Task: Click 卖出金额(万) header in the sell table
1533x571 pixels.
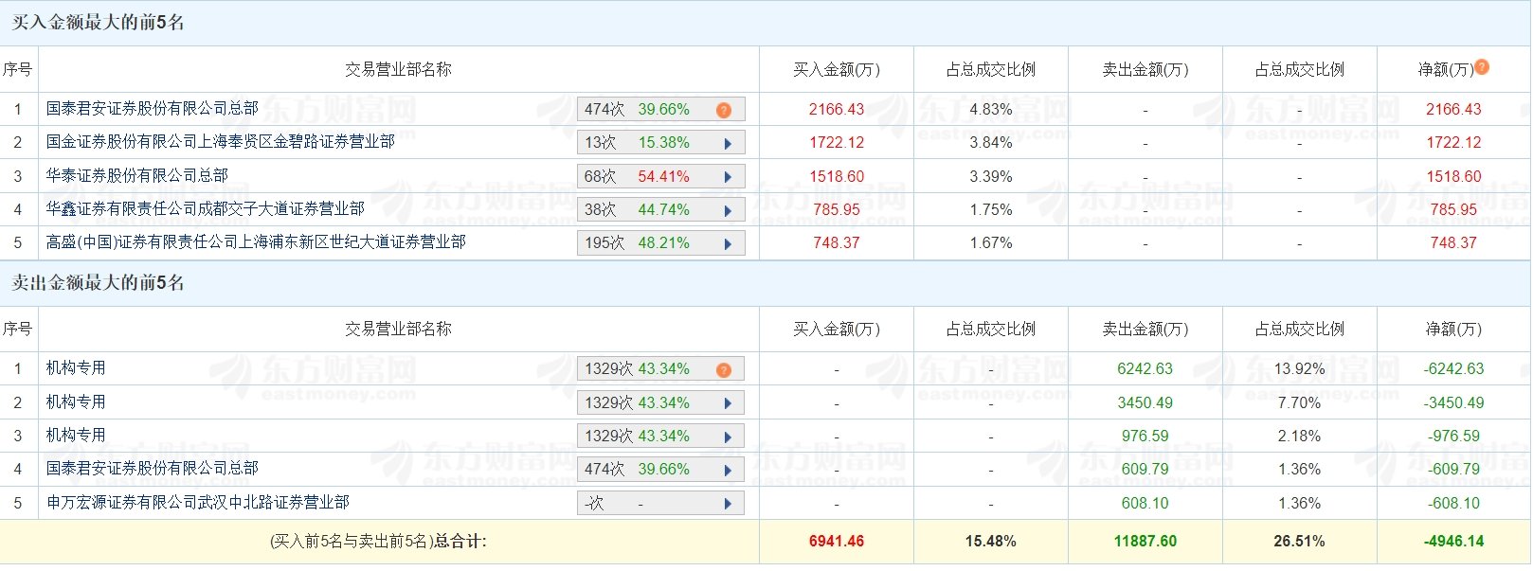Action: point(1145,329)
